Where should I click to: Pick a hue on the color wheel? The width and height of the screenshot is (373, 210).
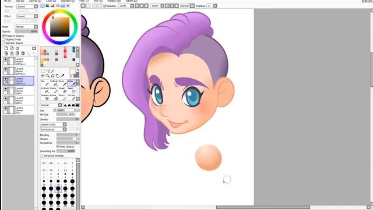coord(60,27)
